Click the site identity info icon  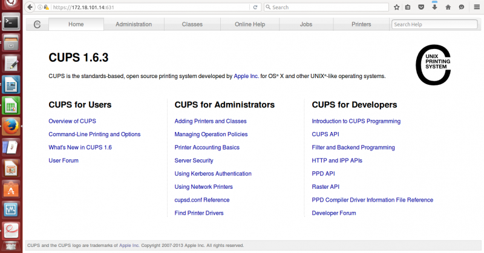(40, 7)
